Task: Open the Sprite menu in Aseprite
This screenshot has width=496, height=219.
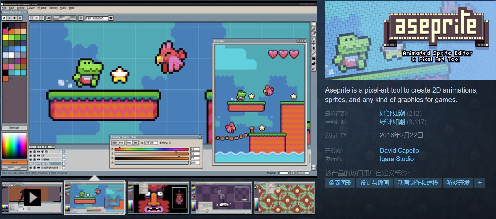Action: tap(21, 8)
